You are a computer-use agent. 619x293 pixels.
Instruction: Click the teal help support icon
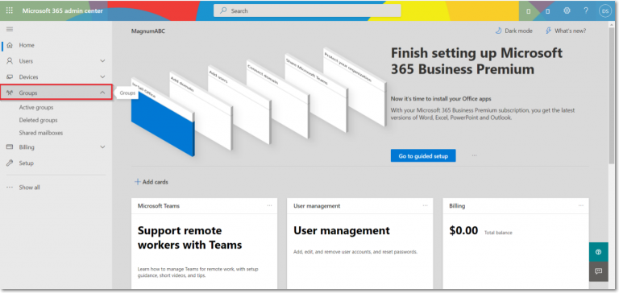[598, 252]
